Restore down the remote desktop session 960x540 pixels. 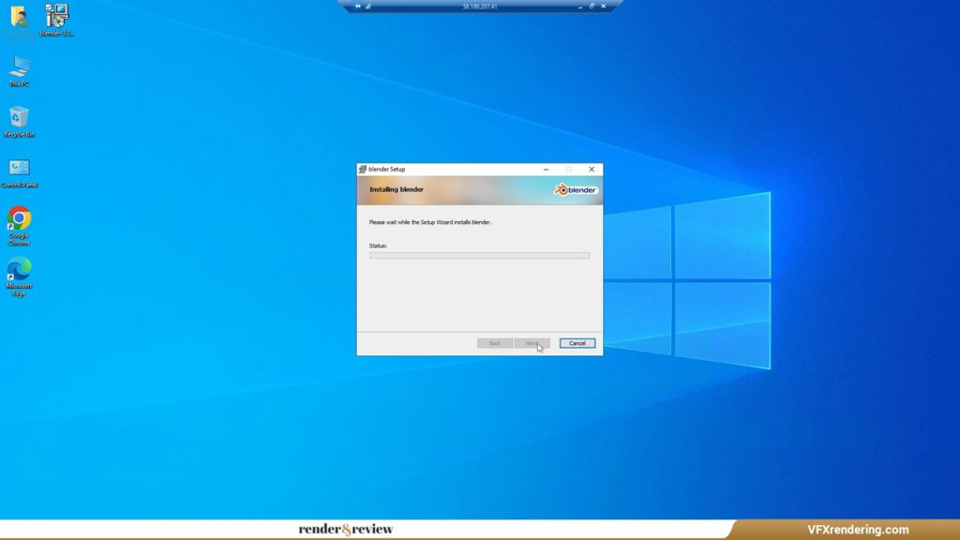(x=592, y=7)
